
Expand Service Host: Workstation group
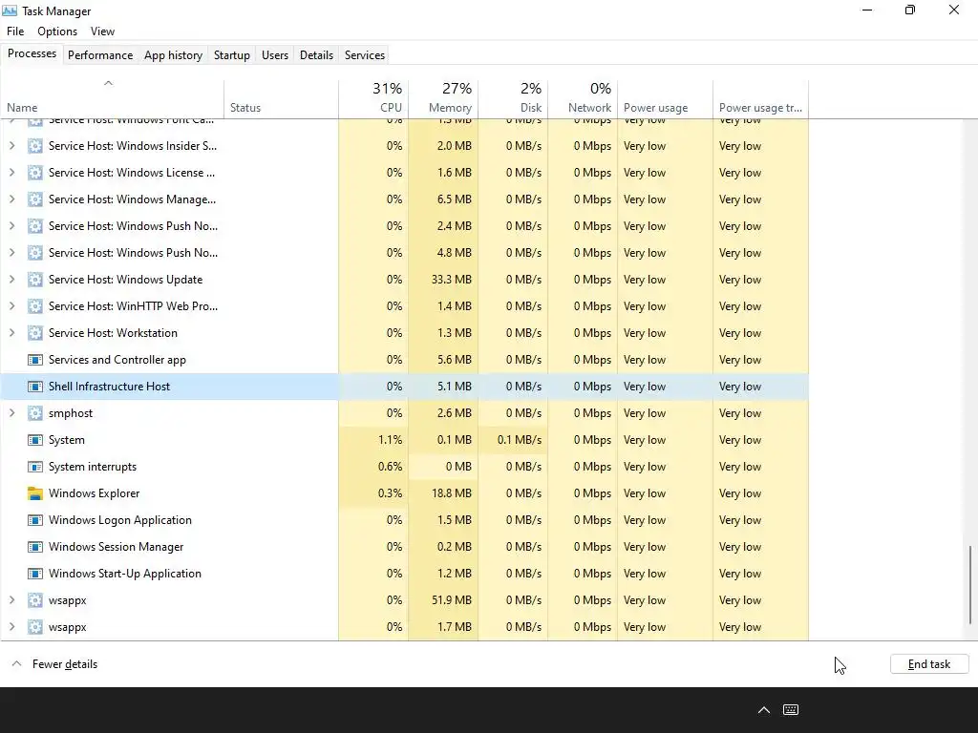[11, 333]
